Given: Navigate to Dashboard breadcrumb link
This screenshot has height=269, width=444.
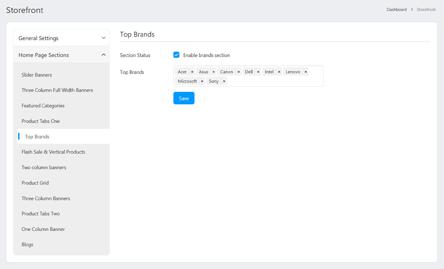Looking at the screenshot, I should [x=396, y=10].
